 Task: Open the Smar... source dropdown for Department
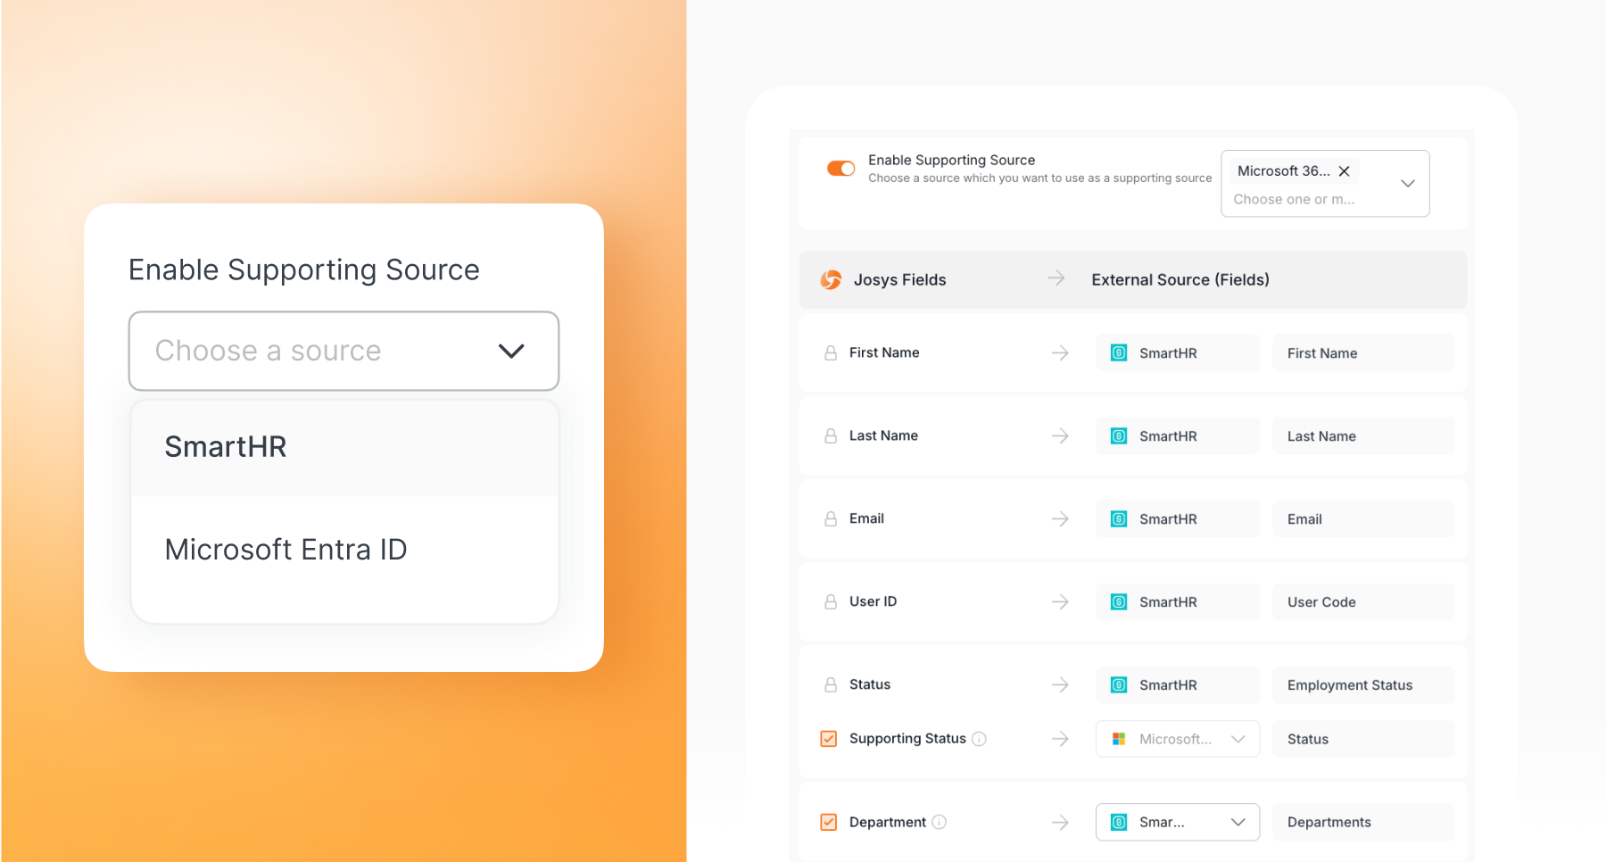coord(1178,823)
